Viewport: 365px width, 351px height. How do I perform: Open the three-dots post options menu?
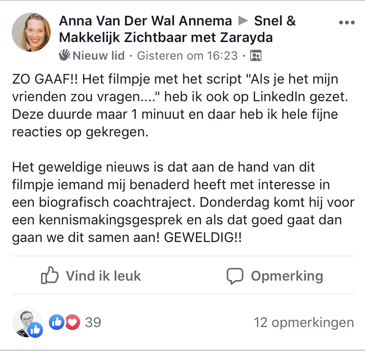tap(347, 22)
